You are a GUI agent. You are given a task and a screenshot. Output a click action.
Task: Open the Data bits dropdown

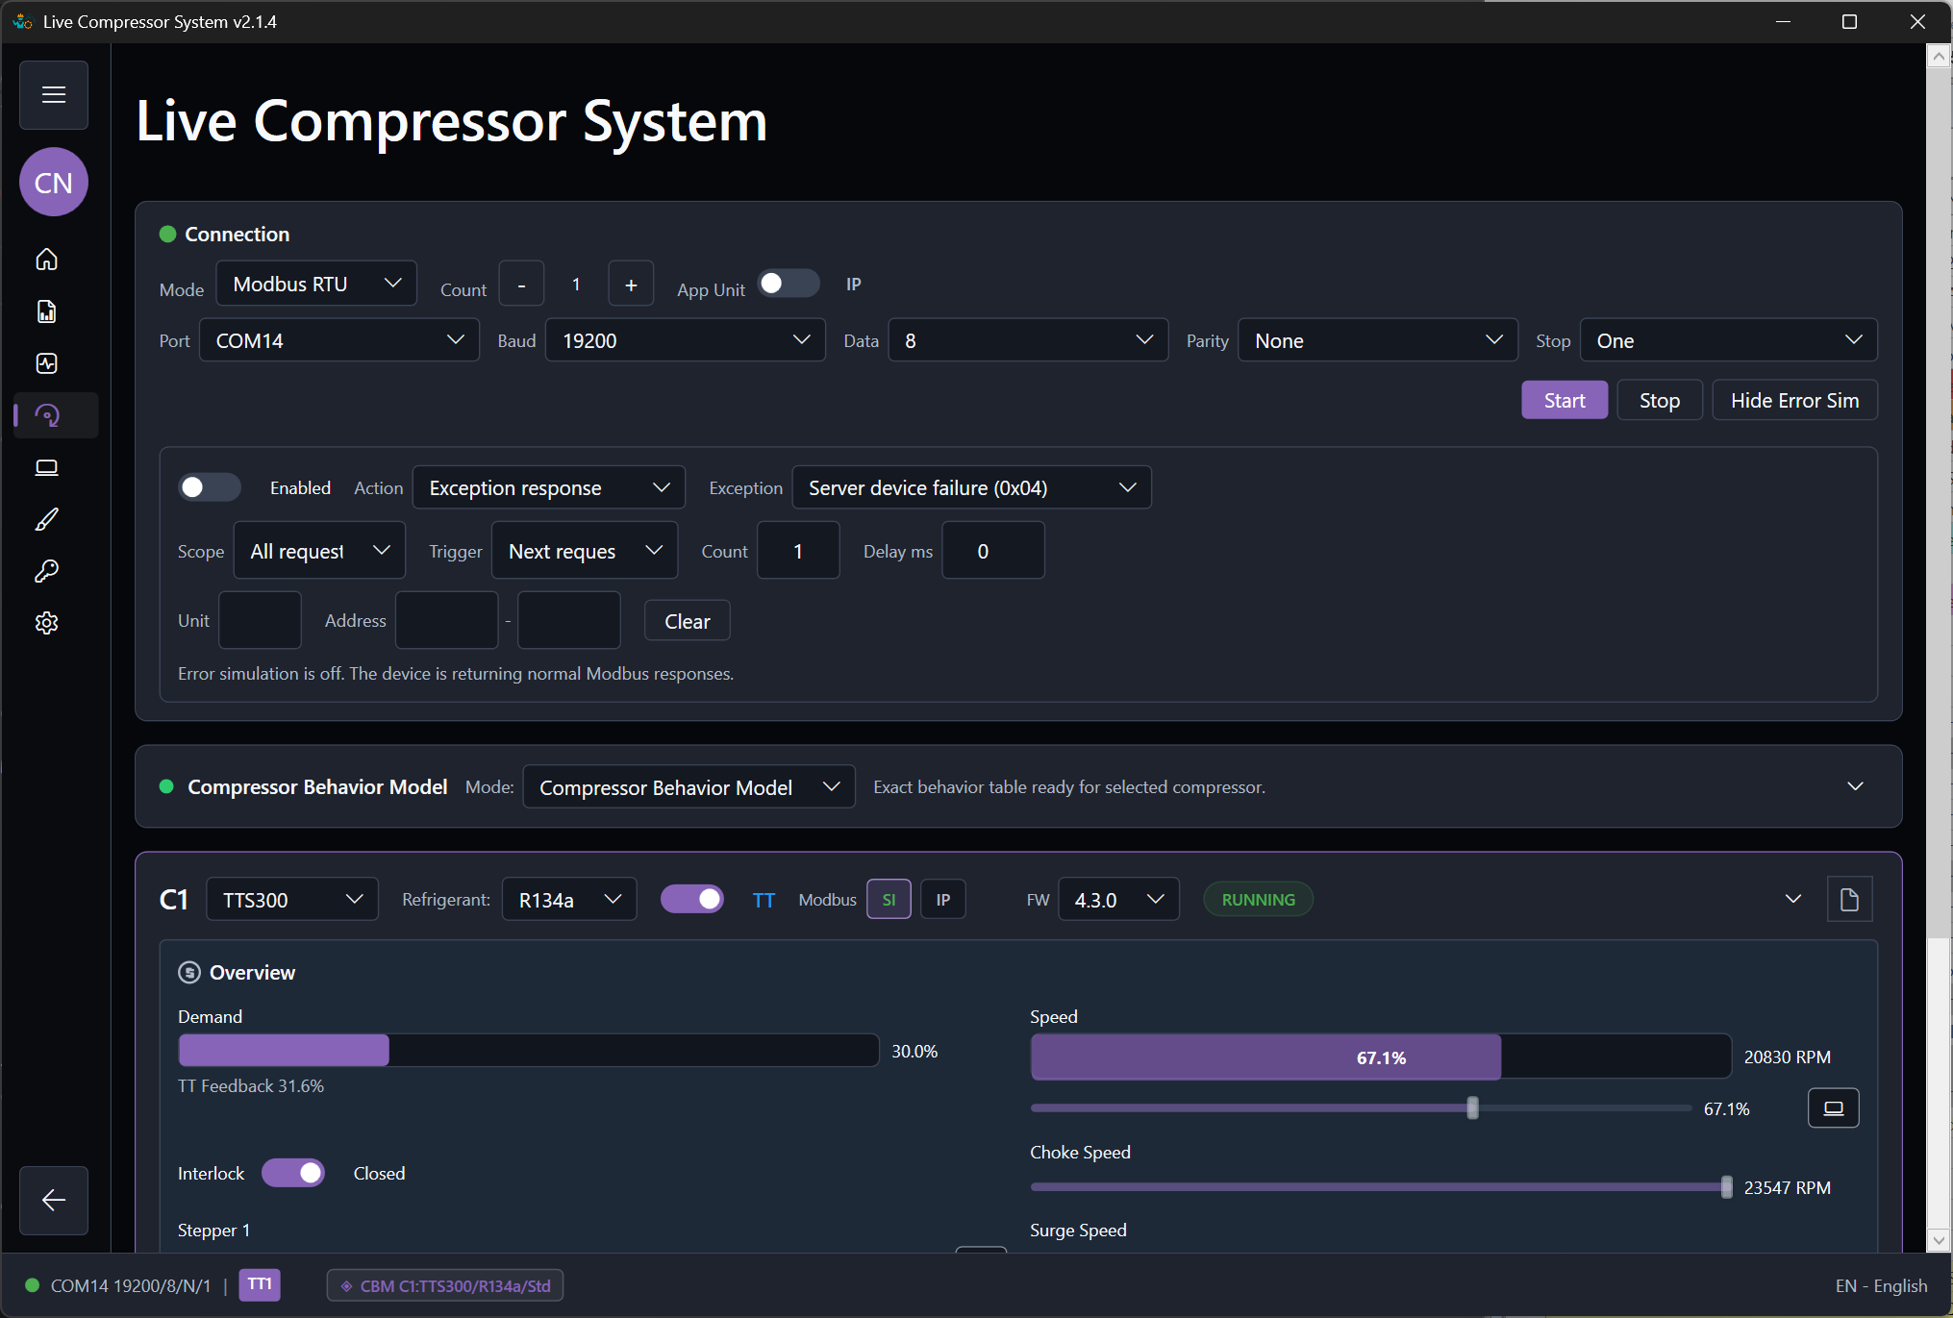pyautogui.click(x=1029, y=340)
